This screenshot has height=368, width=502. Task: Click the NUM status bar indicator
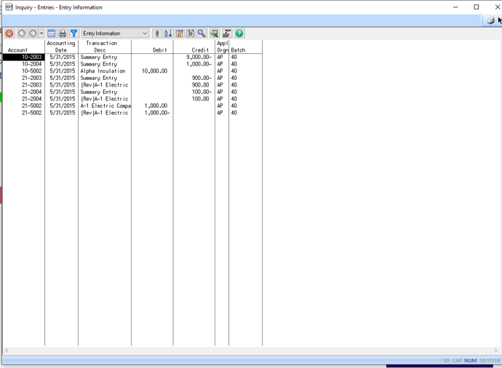point(470,361)
